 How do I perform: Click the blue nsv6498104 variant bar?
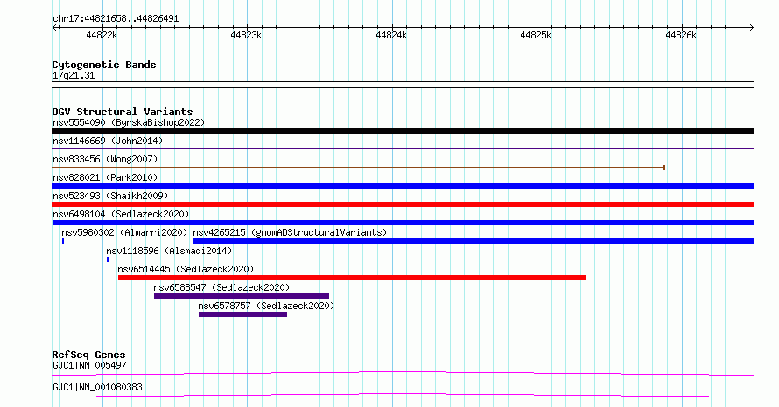[x=403, y=223]
